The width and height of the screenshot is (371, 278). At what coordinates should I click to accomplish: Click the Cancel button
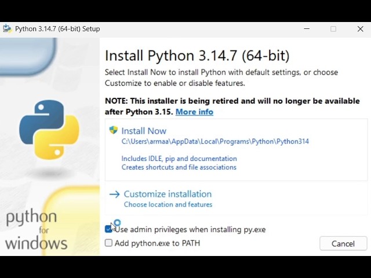pos(343,243)
